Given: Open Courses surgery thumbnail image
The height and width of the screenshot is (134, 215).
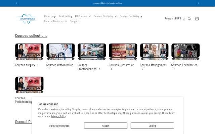Looking at the screenshot, I should click(x=29, y=52).
